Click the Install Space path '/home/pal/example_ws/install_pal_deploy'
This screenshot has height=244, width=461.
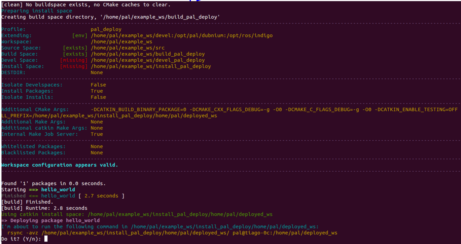point(151,66)
